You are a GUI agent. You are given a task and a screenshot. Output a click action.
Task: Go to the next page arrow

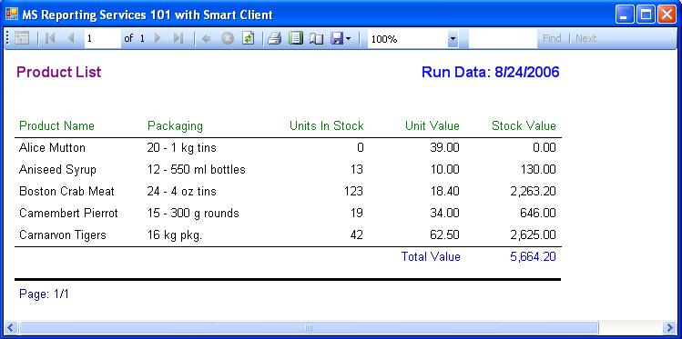[158, 39]
